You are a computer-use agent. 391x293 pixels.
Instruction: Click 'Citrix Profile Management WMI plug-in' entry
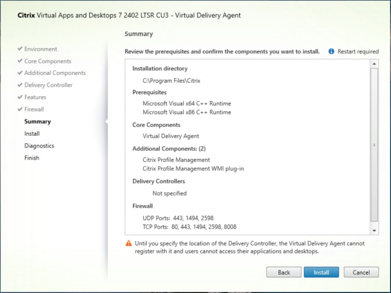pyautogui.click(x=193, y=169)
